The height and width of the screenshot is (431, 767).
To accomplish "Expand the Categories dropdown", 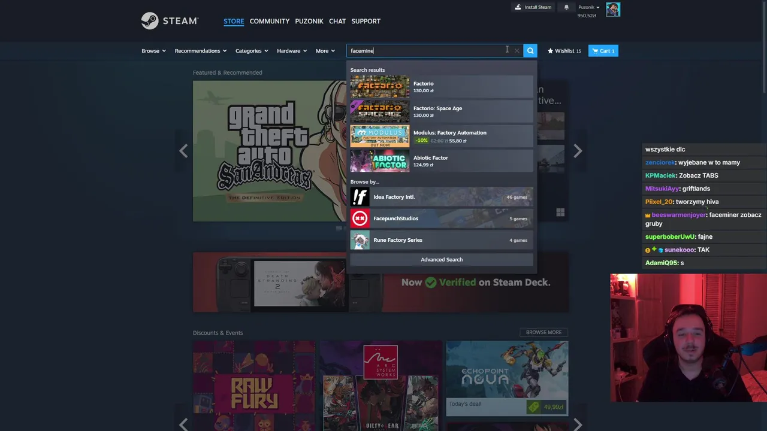I will click(252, 51).
